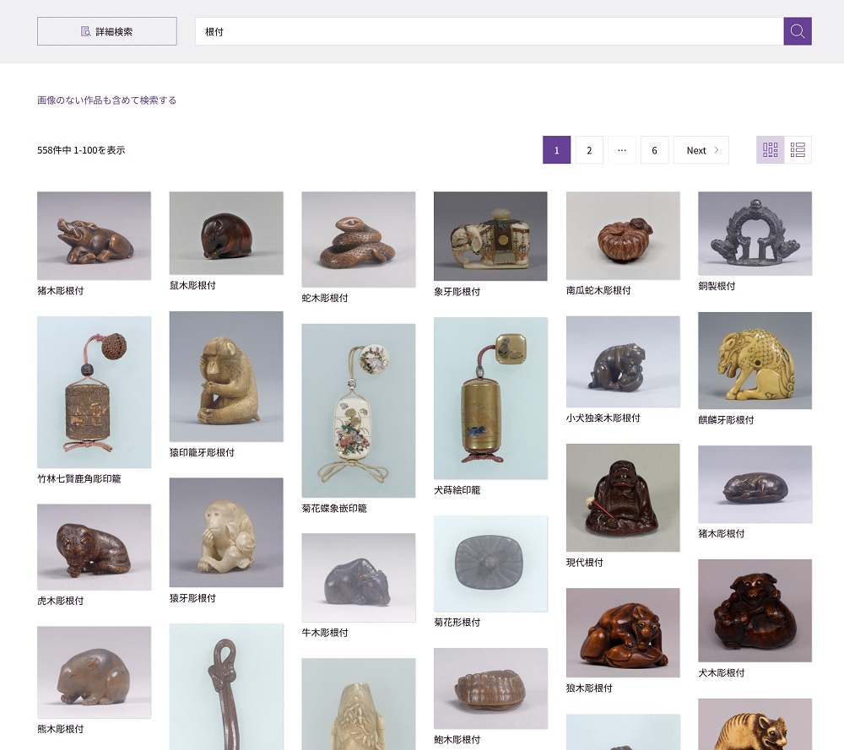The height and width of the screenshot is (750, 844).
Task: Click the 麒麟牙彫根付 title text
Action: click(726, 419)
